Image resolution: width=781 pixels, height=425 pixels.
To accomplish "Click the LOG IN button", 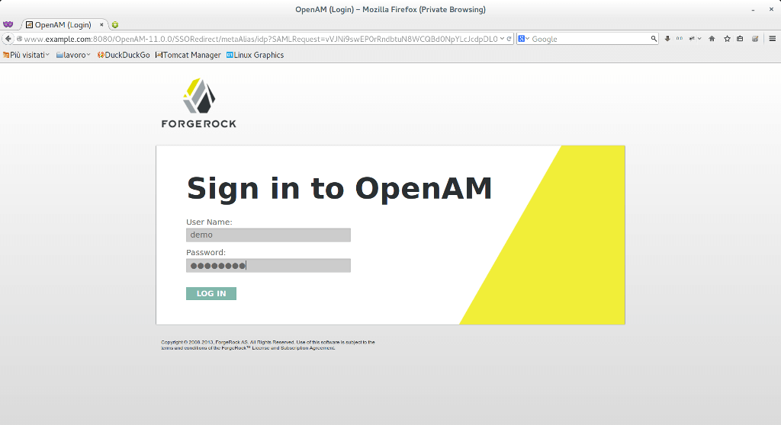I will [211, 294].
